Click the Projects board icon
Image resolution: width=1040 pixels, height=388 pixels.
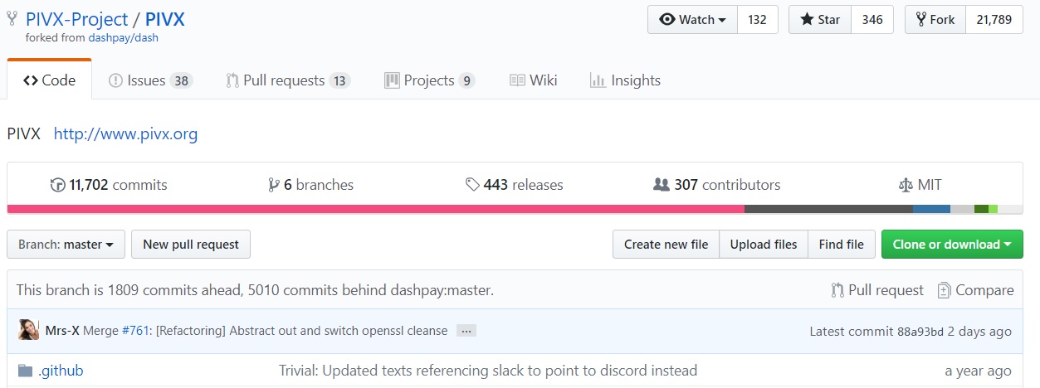pos(392,80)
